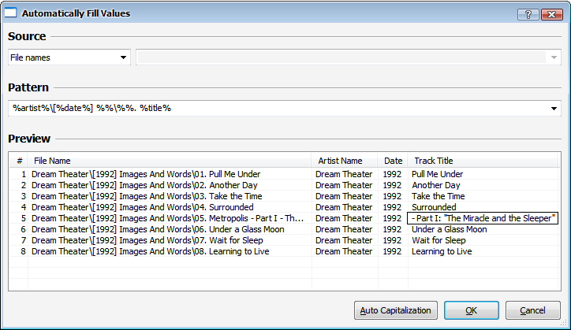Click Date cell 1992 in row 6
Screen dimensions: 571x330
click(x=392, y=229)
